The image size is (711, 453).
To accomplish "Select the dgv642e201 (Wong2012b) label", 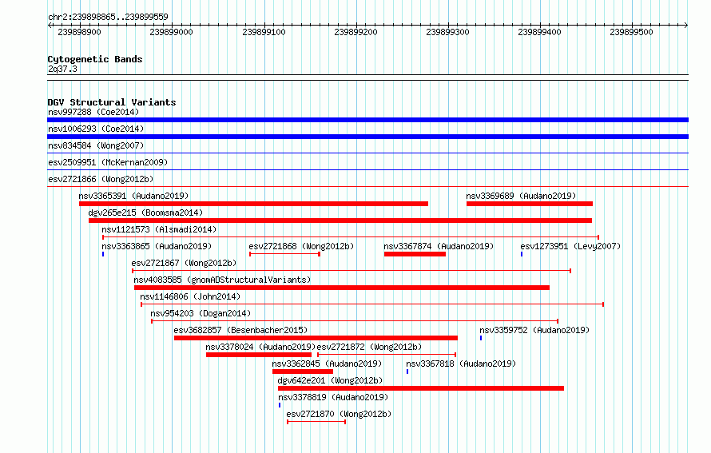I will (330, 380).
